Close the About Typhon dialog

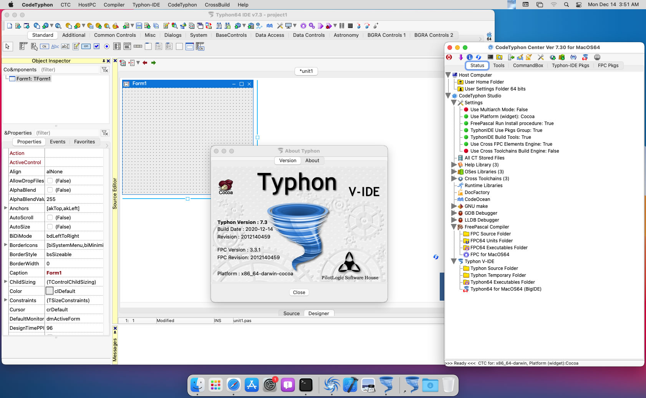pos(299,293)
